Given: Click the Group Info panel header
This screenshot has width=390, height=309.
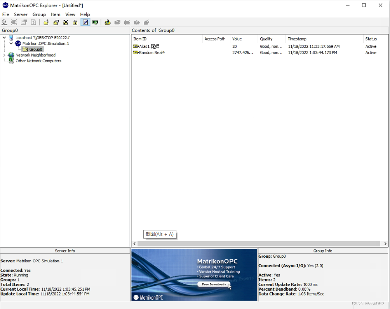Looking at the screenshot, I should [x=323, y=251].
